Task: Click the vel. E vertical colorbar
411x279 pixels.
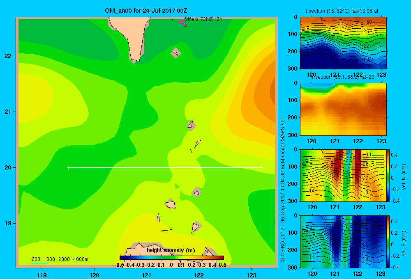Action: coord(388,242)
